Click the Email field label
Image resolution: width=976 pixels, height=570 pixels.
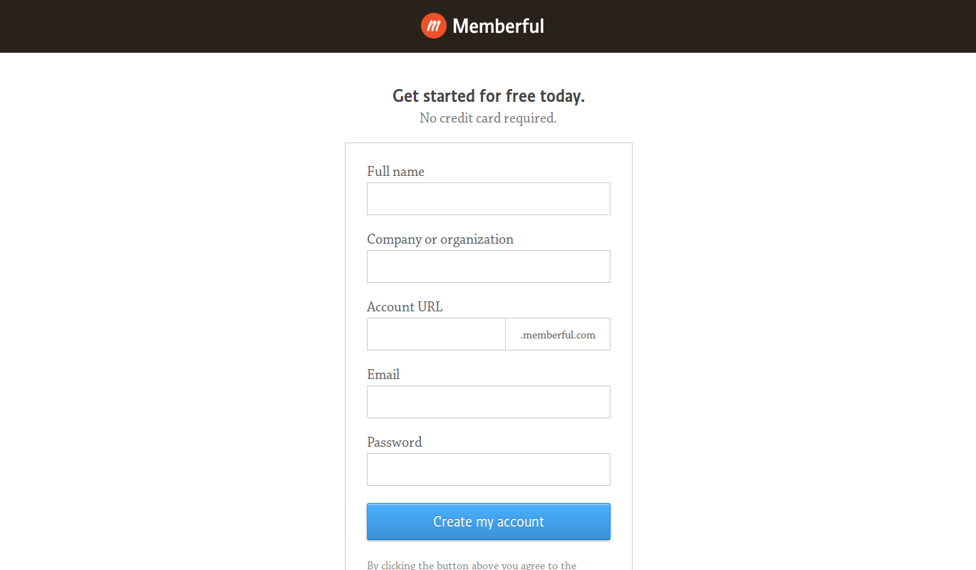(383, 375)
